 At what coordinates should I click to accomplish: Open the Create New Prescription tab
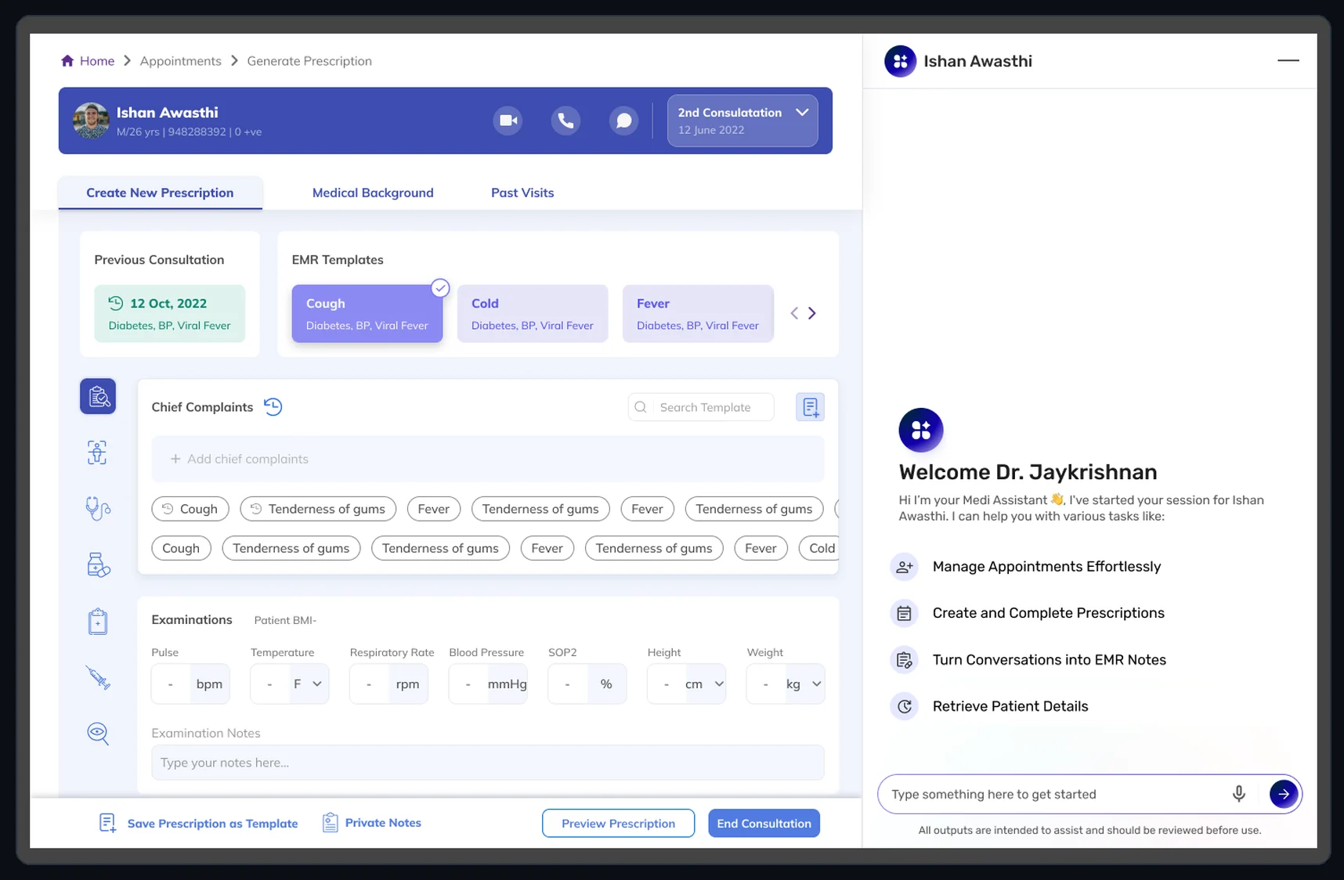tap(160, 193)
